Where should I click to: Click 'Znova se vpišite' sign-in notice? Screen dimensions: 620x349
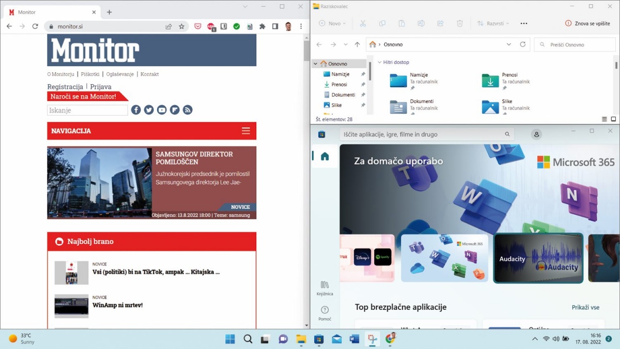[x=587, y=23]
